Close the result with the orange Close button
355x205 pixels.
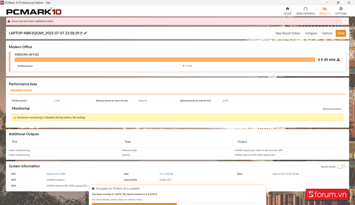[x=341, y=33]
